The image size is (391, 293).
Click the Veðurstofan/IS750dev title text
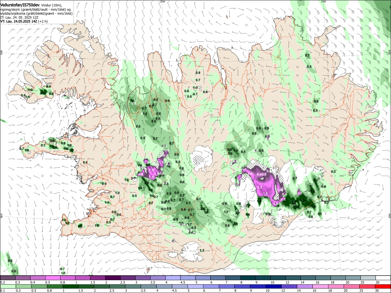click(x=19, y=5)
